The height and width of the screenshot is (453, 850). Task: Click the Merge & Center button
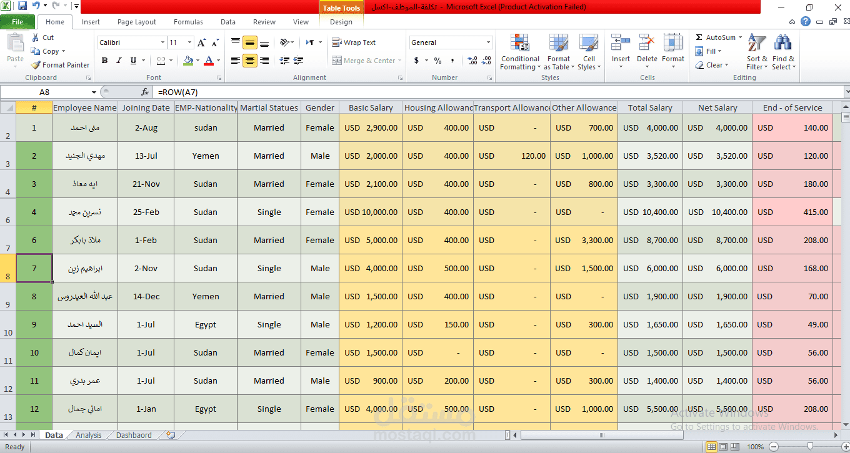[x=364, y=61]
